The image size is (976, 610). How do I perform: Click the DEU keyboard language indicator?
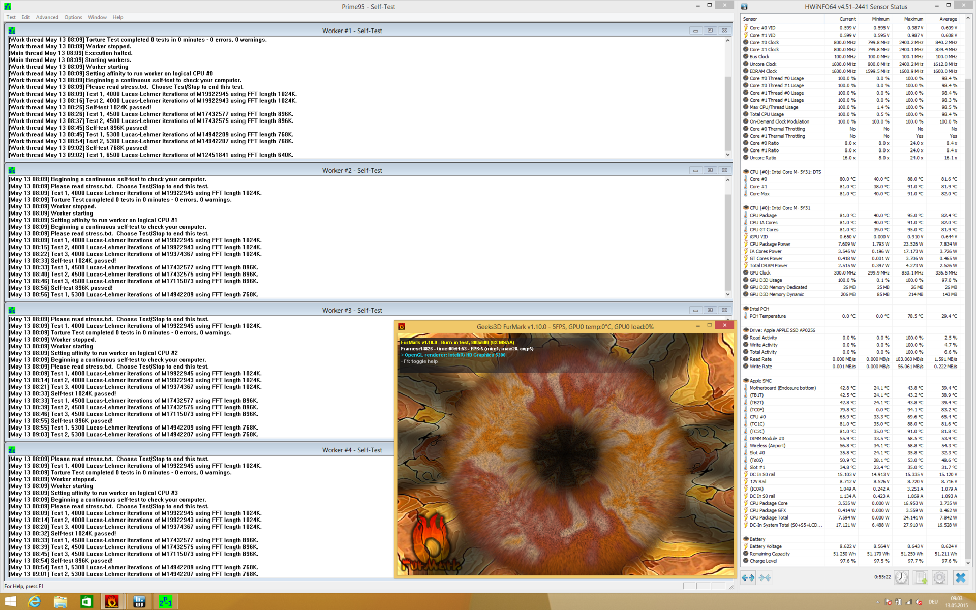tap(933, 602)
